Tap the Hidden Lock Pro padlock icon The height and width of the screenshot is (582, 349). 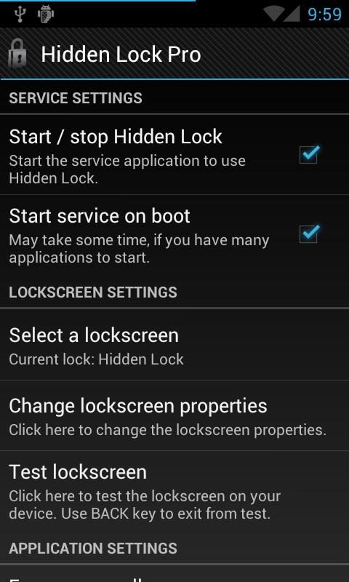[x=17, y=54]
